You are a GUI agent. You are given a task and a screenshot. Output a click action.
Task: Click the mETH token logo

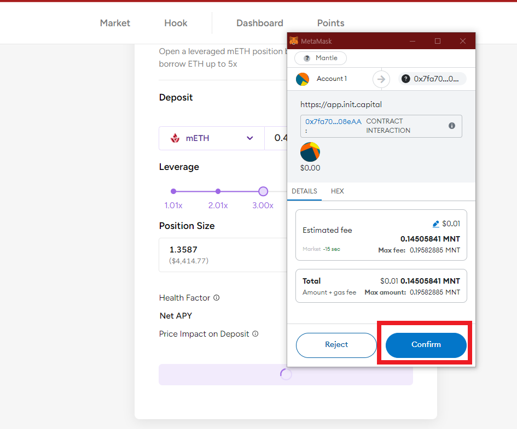175,138
